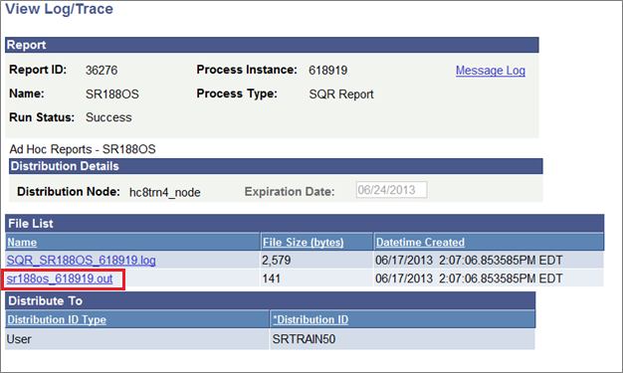Sort by Datetime Created column header

420,242
